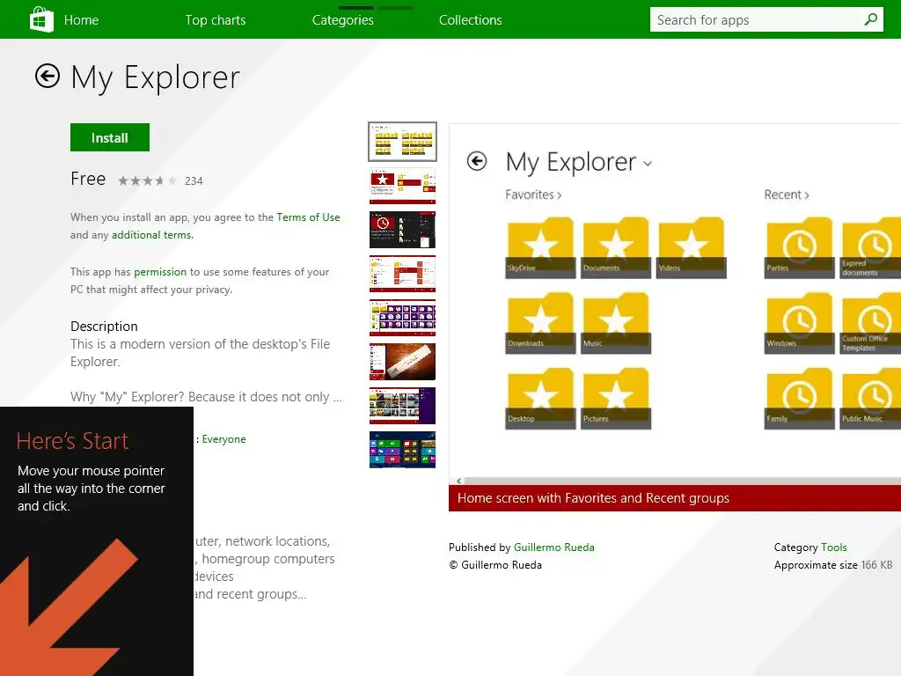Open the Desktop favorites folder icon
901x676 pixels.
(540, 399)
